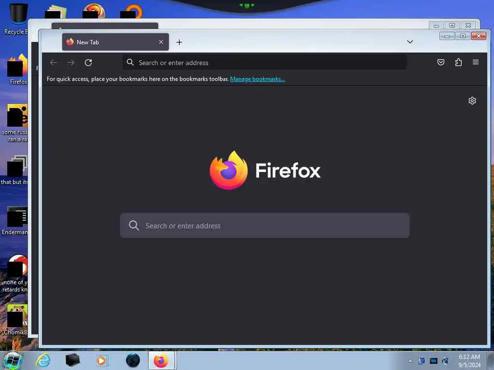Click the power plug tray icon
494x370 pixels.
445,361
